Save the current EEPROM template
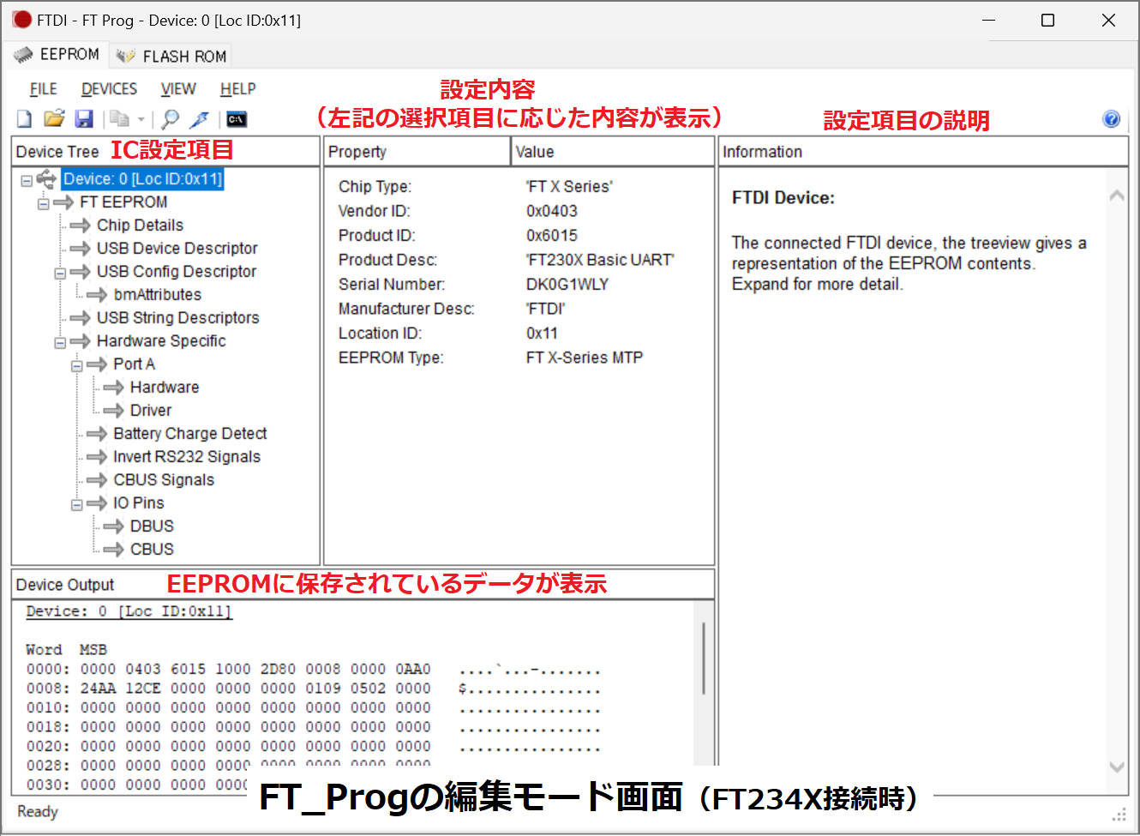Viewport: 1140px width, 836px height. coord(83,118)
